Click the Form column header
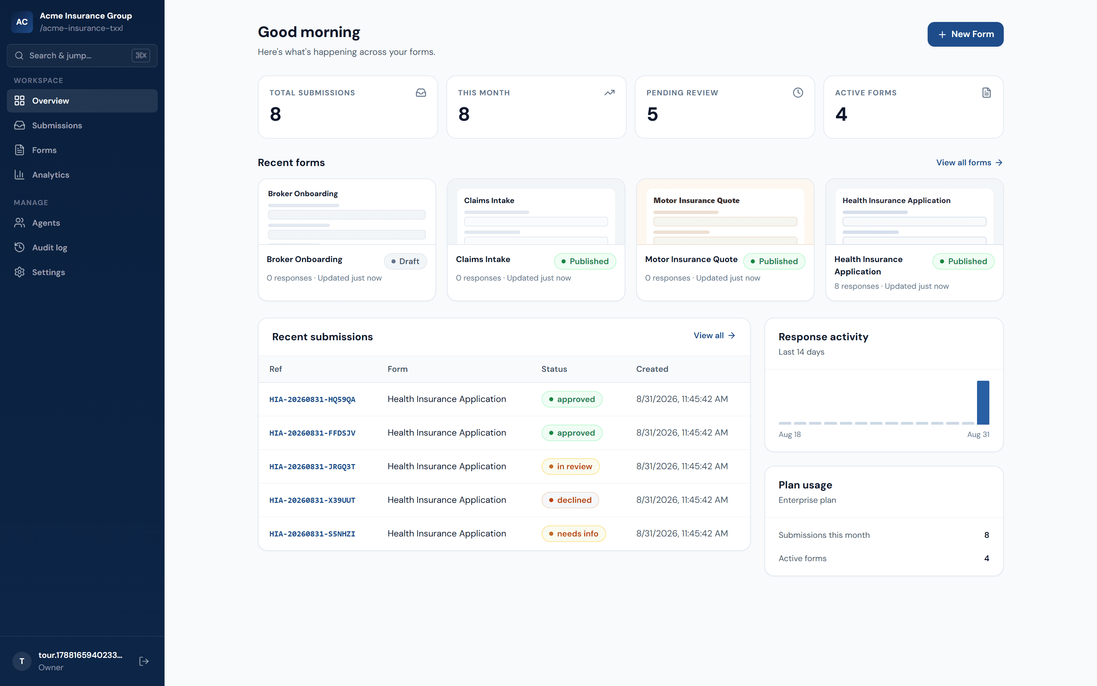Screen dimensions: 1097x686 pos(398,369)
